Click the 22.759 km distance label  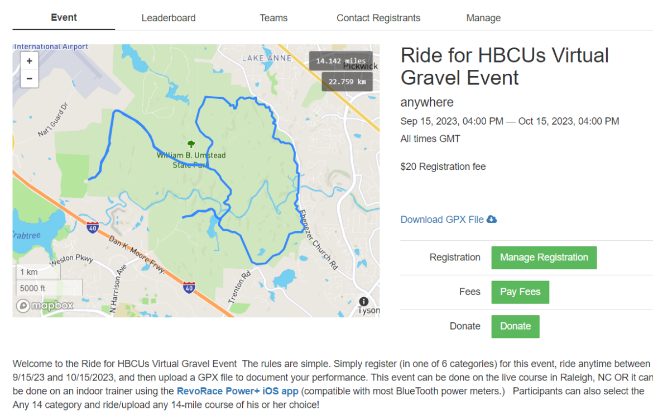[x=347, y=82]
